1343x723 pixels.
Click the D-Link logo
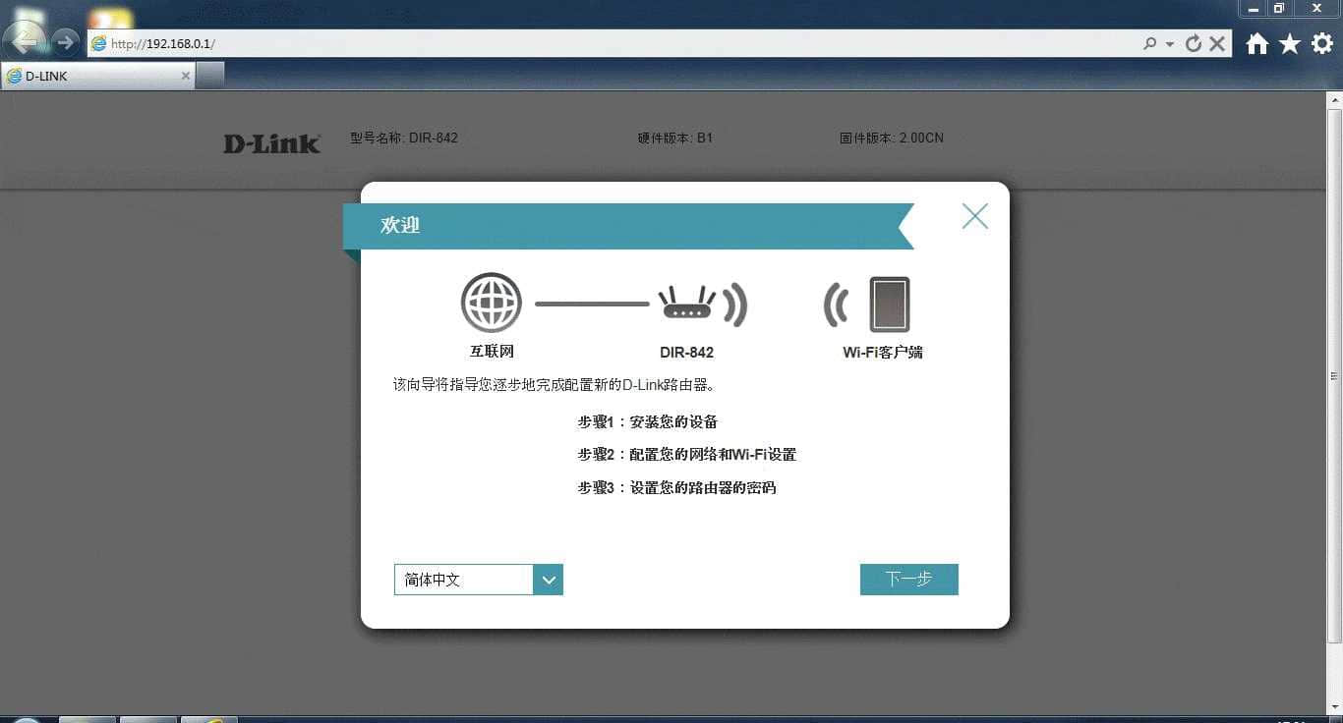pyautogui.click(x=271, y=143)
